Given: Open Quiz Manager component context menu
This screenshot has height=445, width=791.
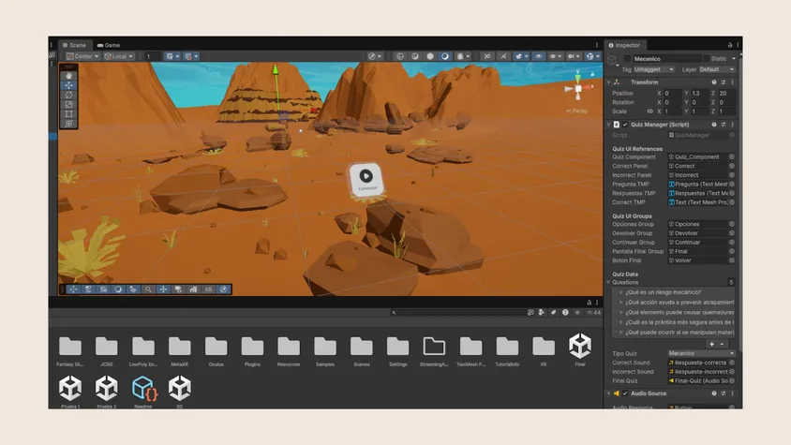Looking at the screenshot, I should point(732,125).
